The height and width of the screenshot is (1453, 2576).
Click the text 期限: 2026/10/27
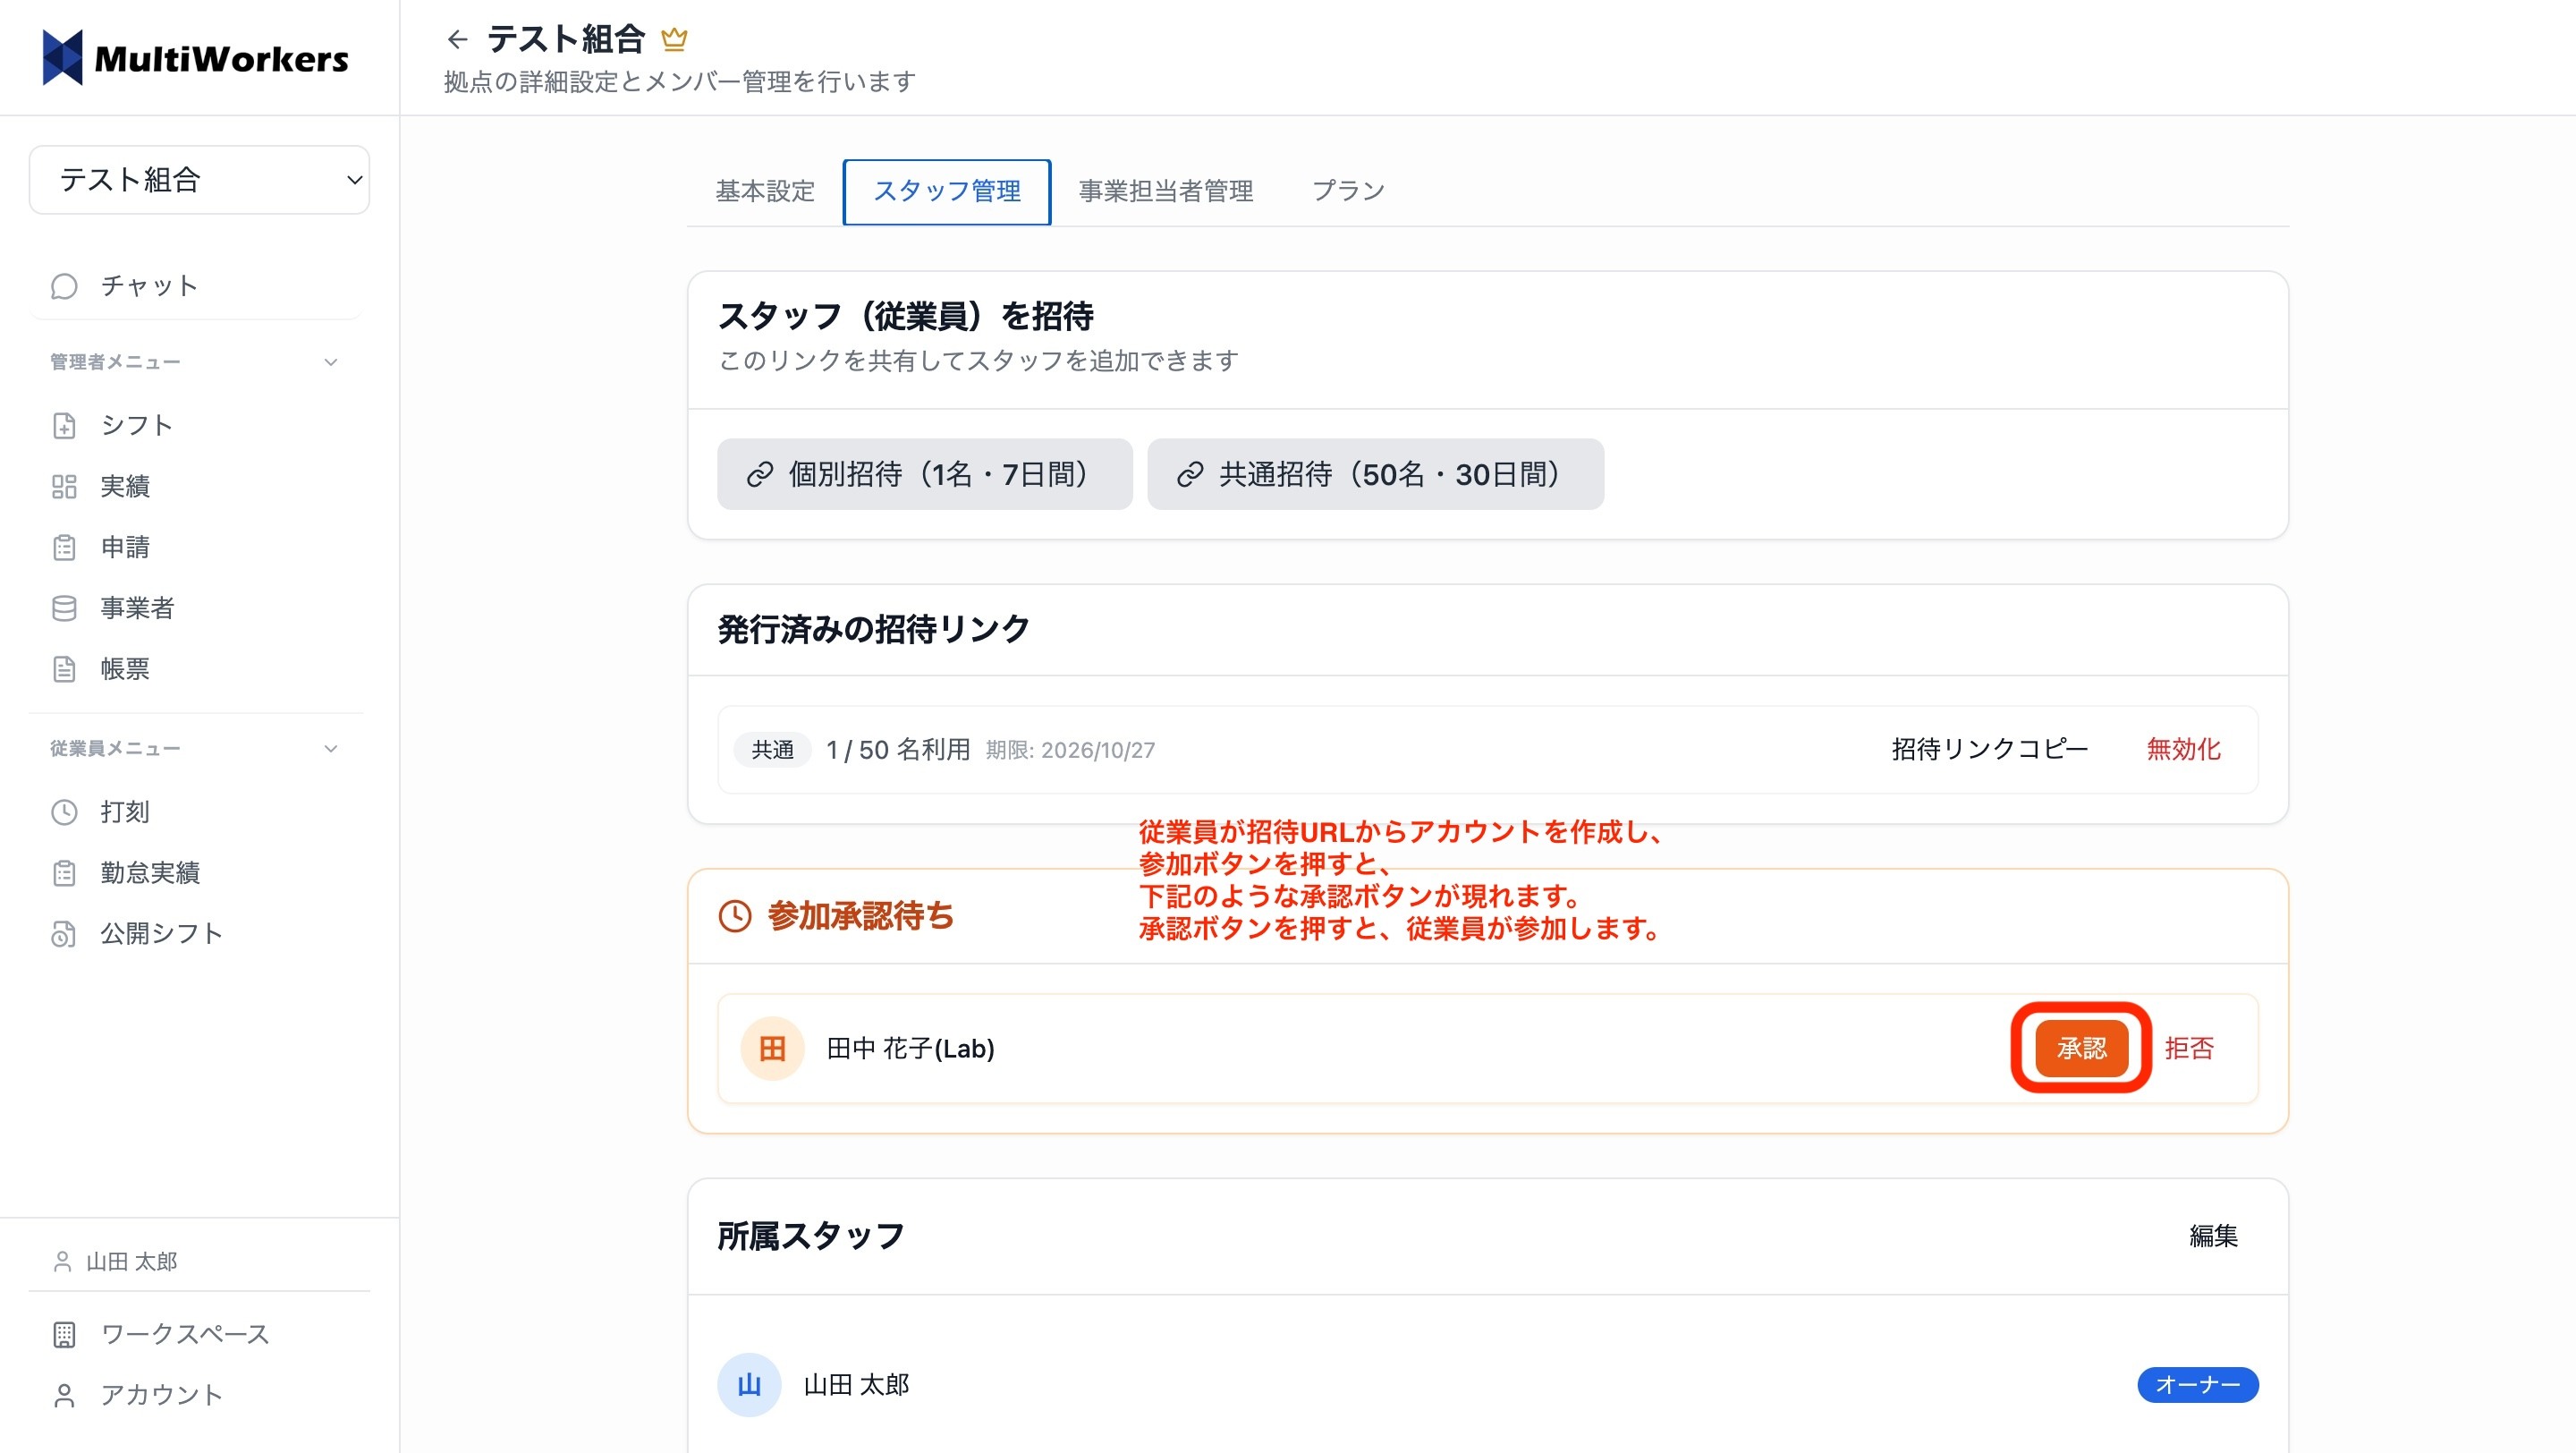1070,750
